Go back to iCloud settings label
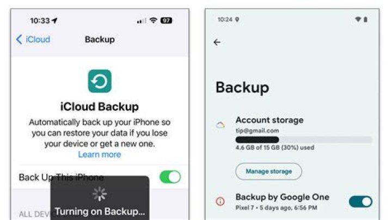The image size is (392, 220). pyautogui.click(x=38, y=40)
